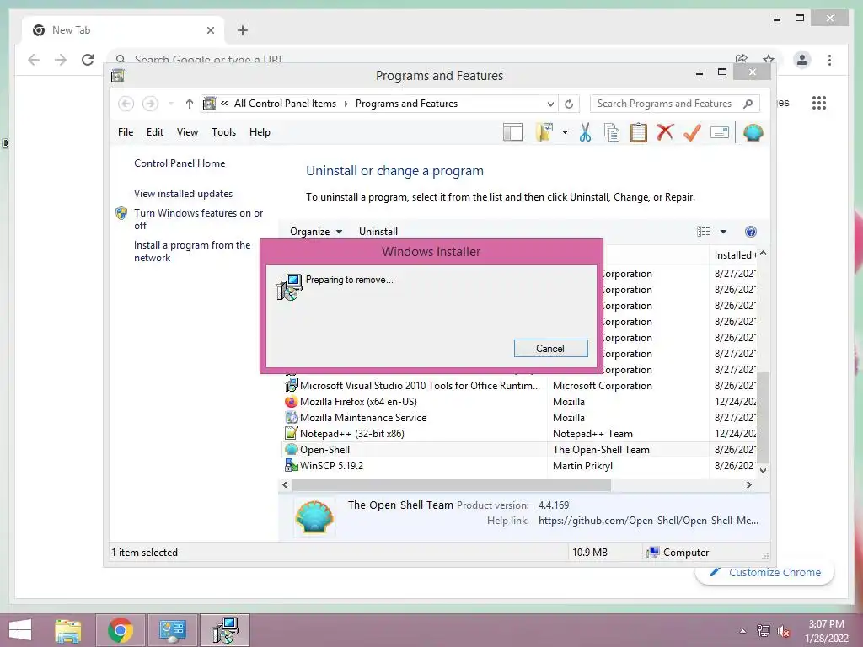Select Mozilla Maintenance Service entry

pyautogui.click(x=520, y=418)
